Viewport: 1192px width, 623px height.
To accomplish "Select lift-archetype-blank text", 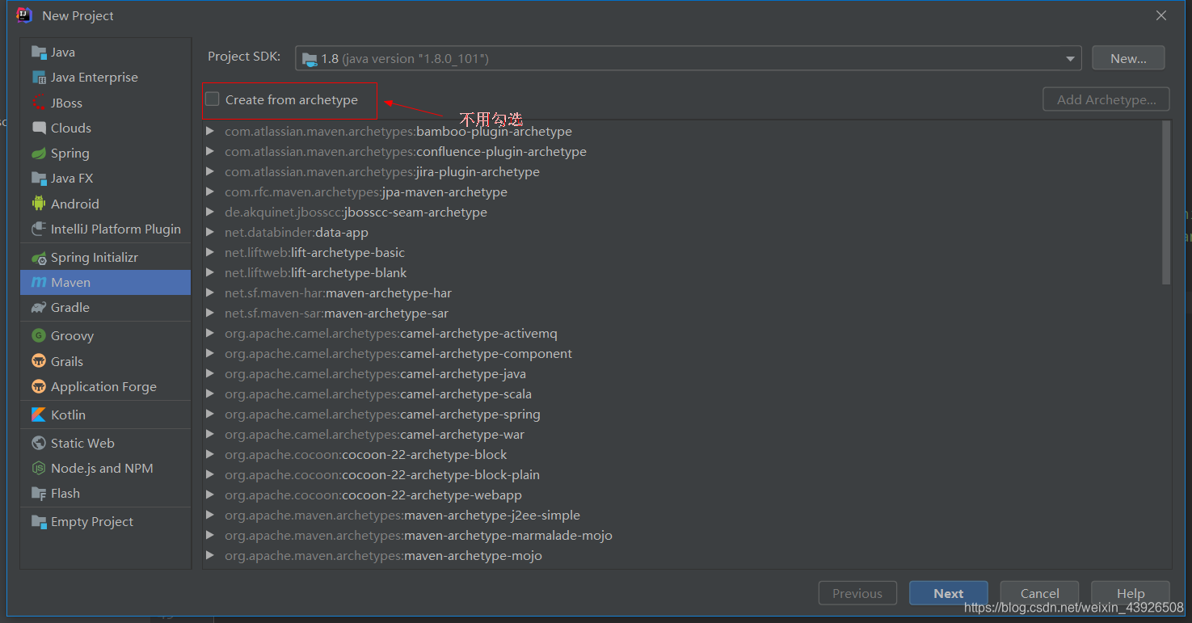I will (x=349, y=272).
